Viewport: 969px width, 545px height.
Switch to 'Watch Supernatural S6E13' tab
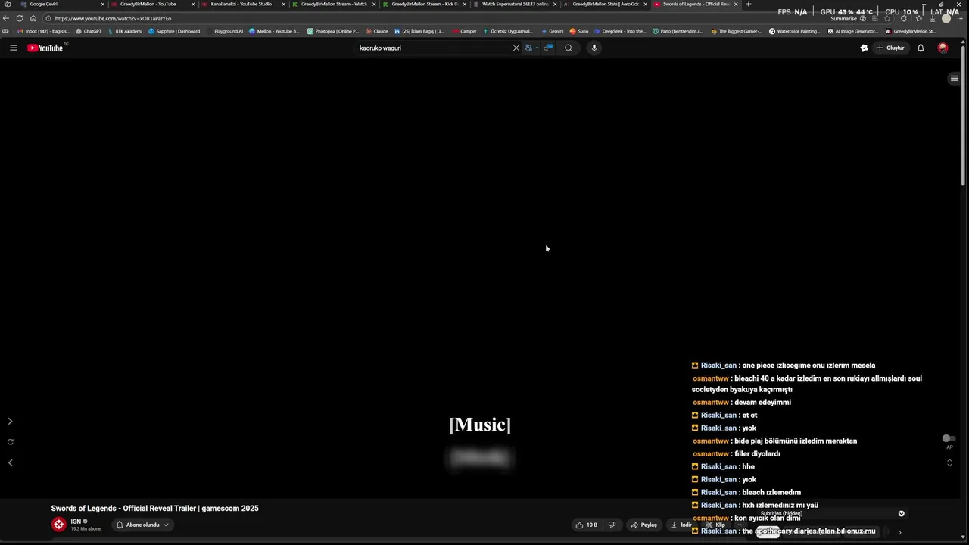[515, 4]
